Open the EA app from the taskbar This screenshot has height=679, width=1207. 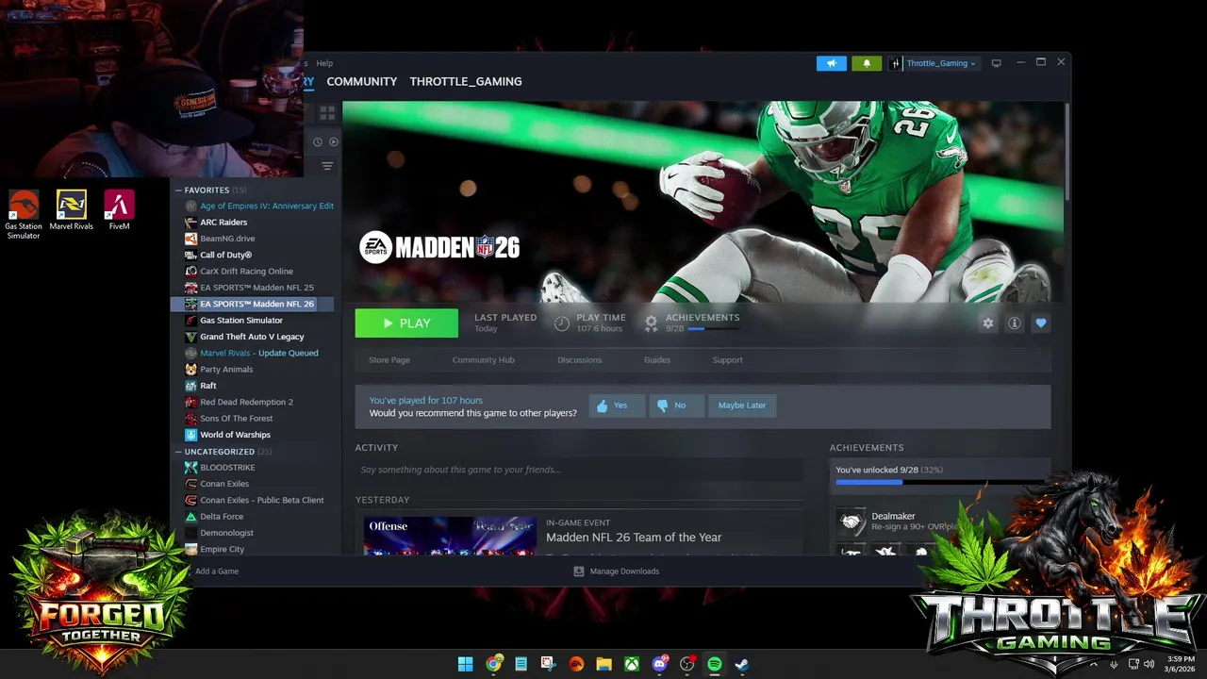(x=576, y=664)
